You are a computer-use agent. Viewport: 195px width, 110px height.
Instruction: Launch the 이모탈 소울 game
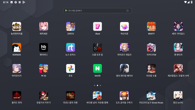tap(151, 69)
